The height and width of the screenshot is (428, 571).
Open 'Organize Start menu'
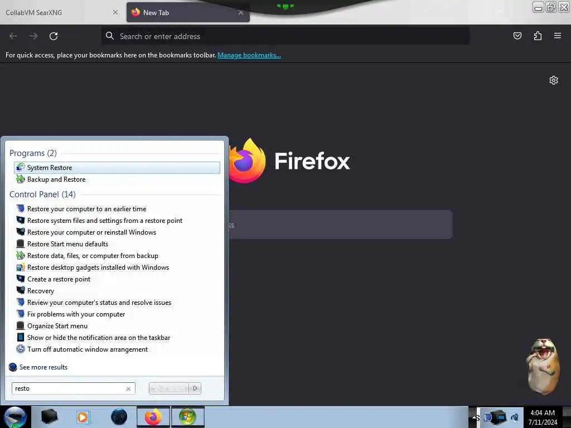coord(117,326)
